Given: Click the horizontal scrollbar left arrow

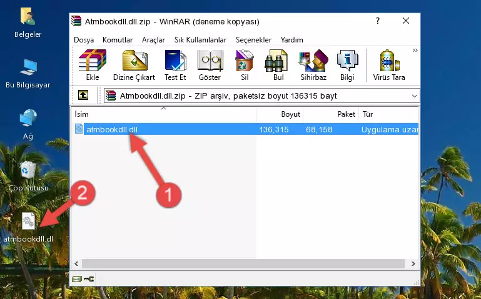Looking at the screenshot, I should [x=77, y=263].
